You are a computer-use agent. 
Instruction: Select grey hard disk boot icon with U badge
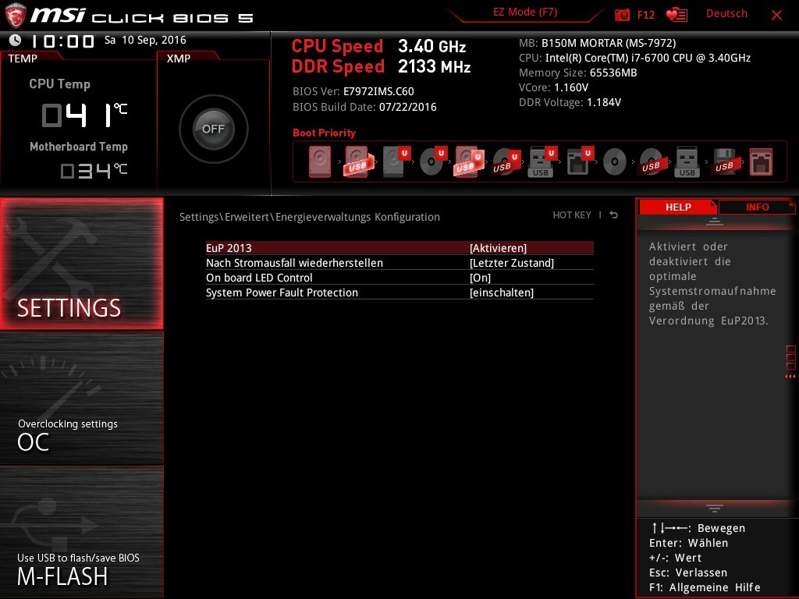click(396, 162)
